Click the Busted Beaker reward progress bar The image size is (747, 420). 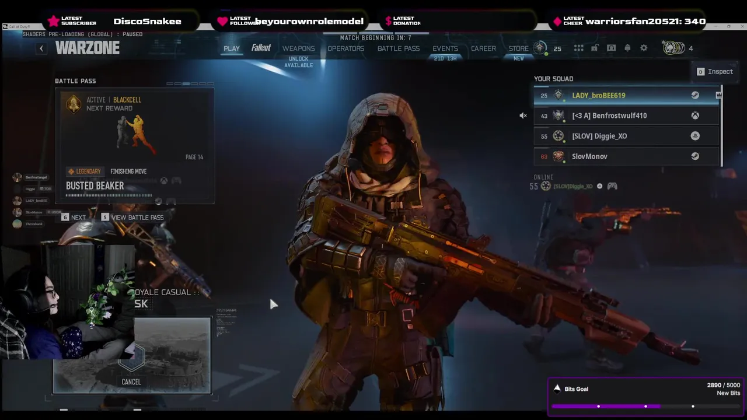click(x=109, y=195)
